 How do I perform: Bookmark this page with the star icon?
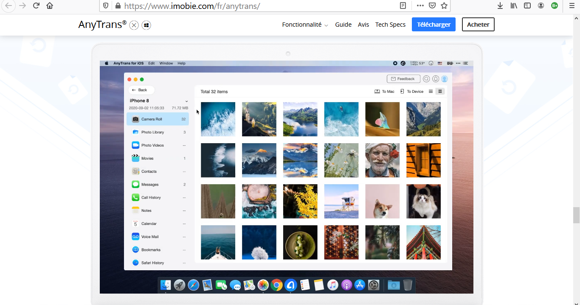(x=444, y=6)
